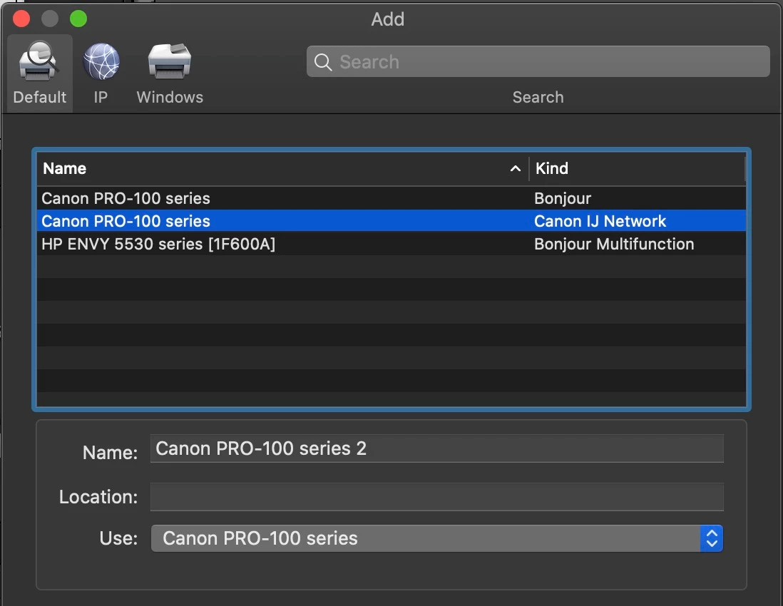Click into the Search printers field

tap(538, 61)
